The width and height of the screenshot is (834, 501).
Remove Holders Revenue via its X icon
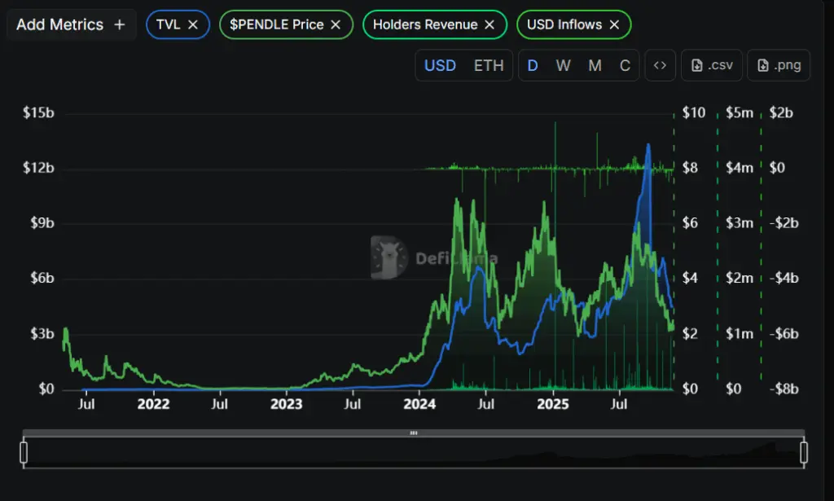point(489,24)
